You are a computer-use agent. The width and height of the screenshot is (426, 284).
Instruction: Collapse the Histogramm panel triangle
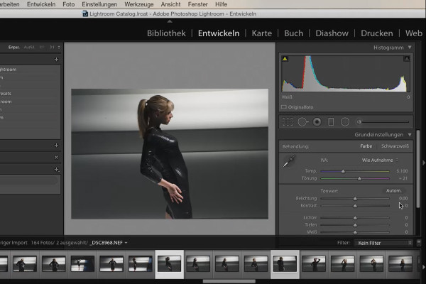point(410,48)
